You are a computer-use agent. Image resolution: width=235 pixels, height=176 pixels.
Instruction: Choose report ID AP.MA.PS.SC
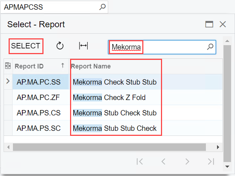pyautogui.click(x=38, y=128)
